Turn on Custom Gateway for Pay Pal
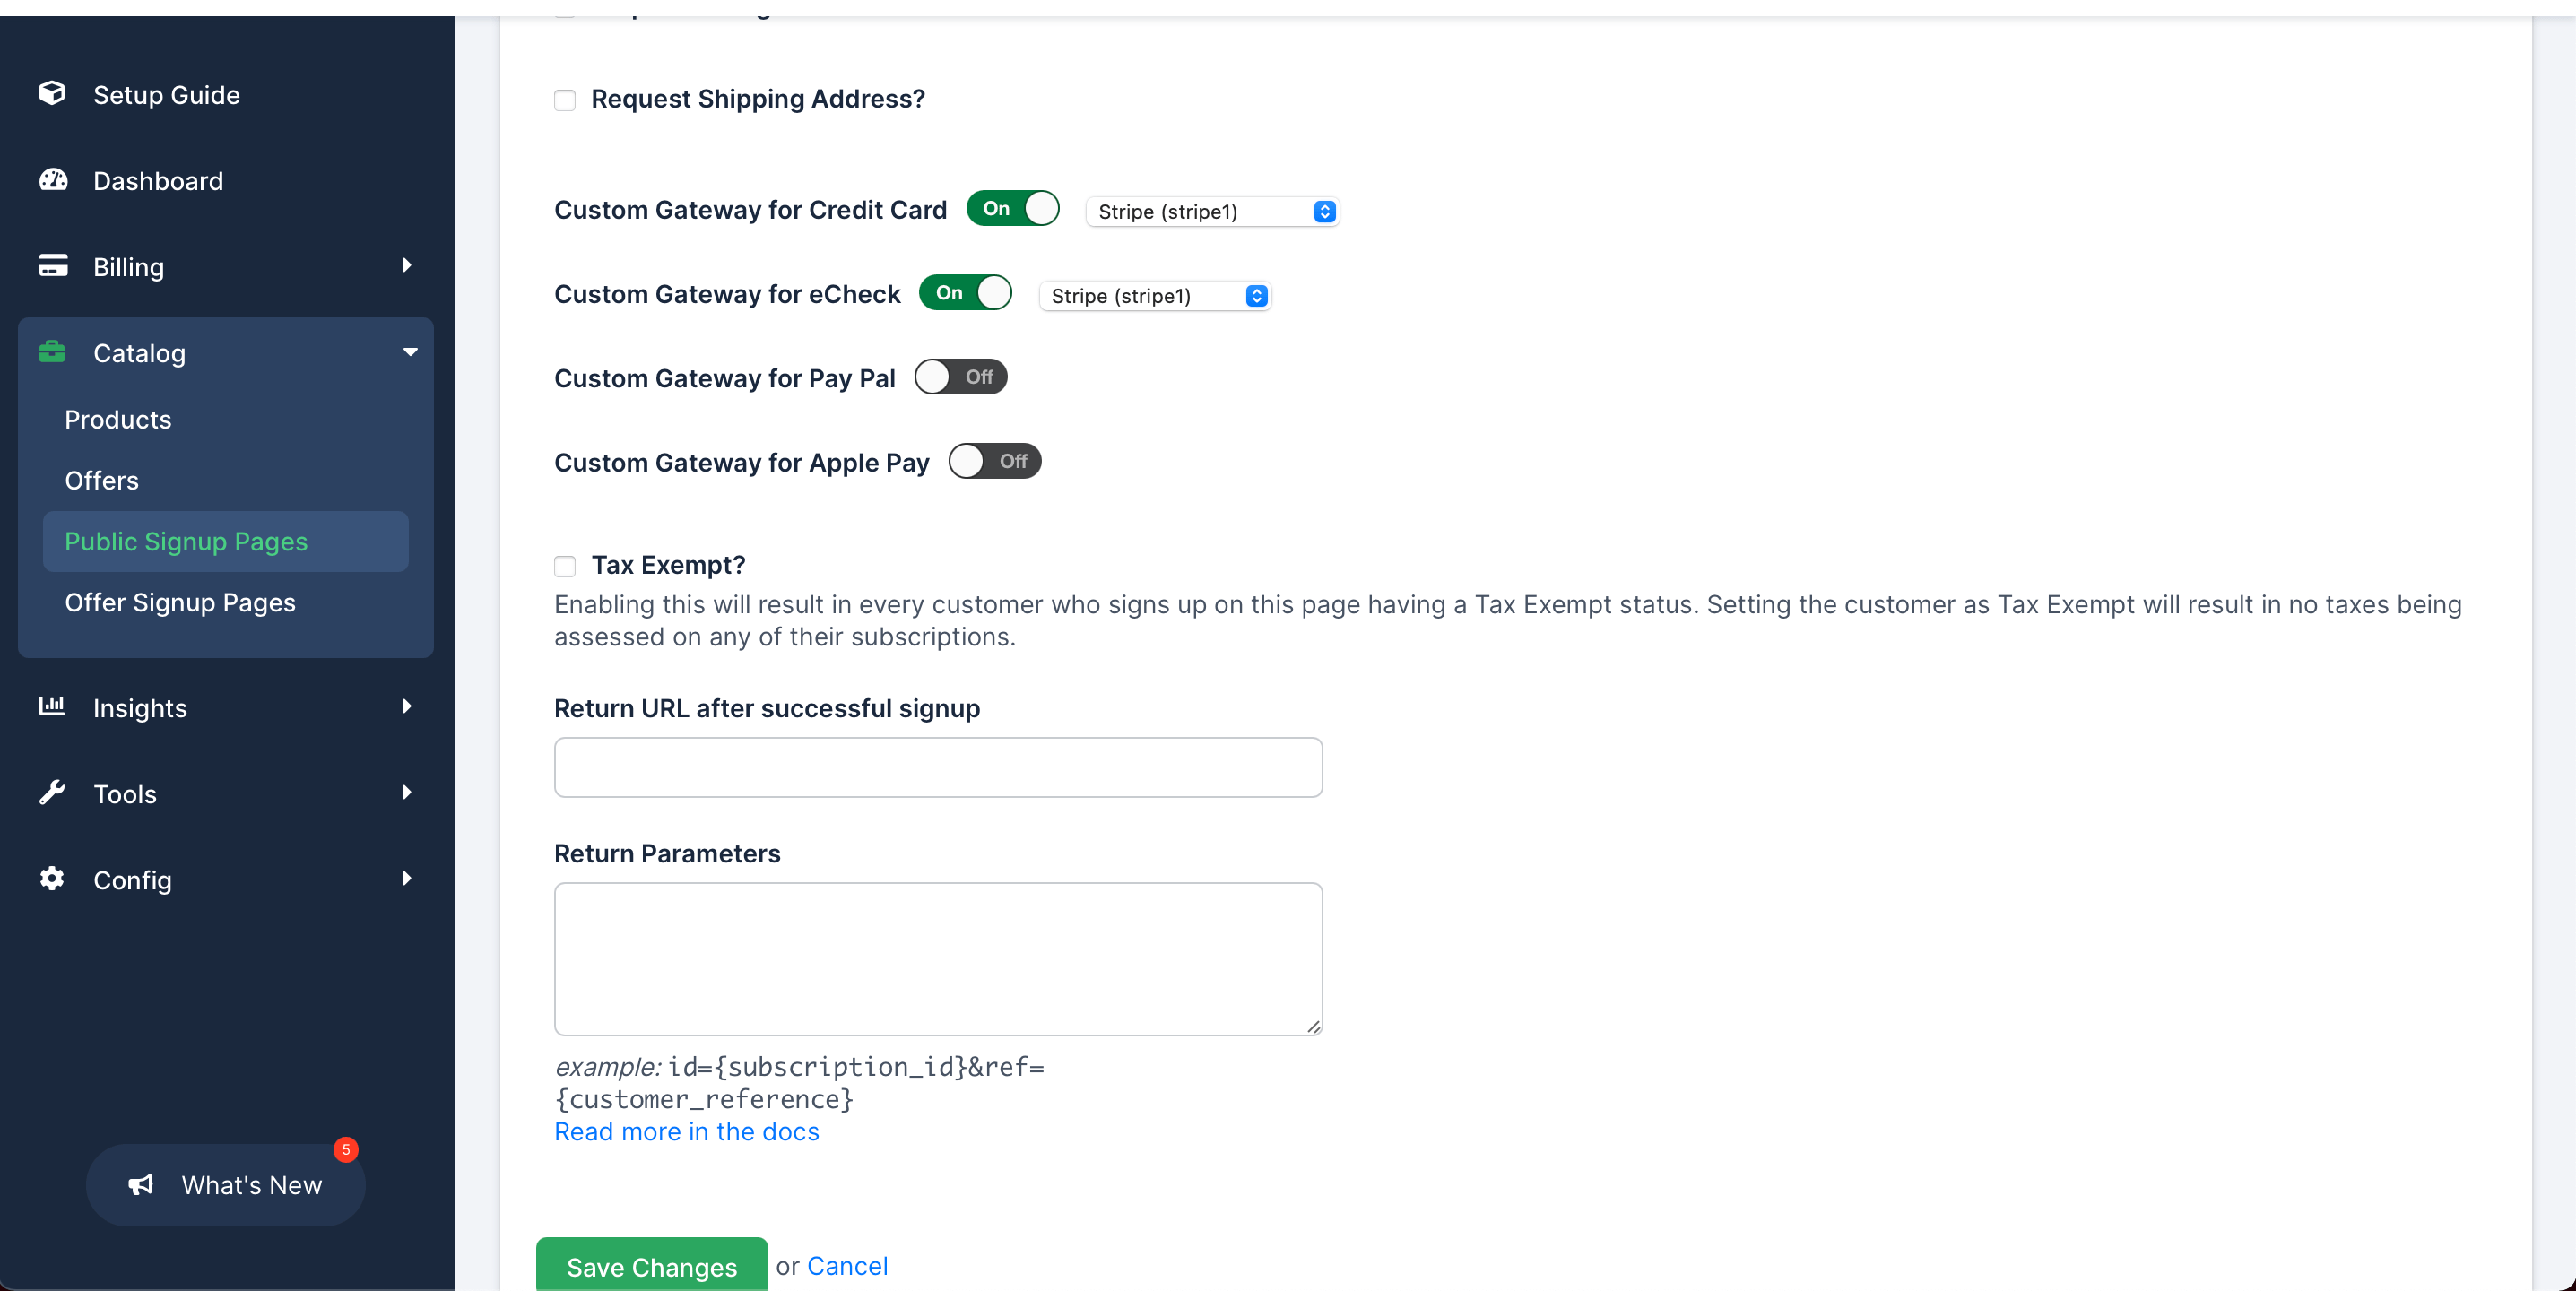Image resolution: width=2576 pixels, height=1291 pixels. (960, 377)
